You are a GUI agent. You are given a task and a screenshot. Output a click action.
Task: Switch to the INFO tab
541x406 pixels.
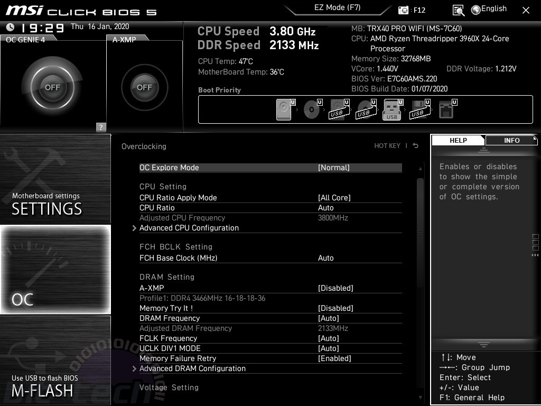tap(511, 141)
